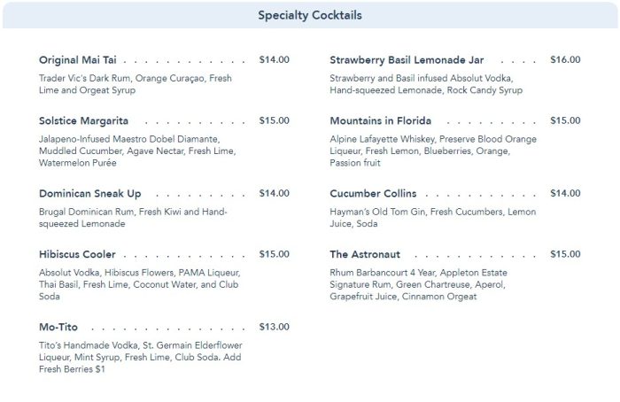The height and width of the screenshot is (402, 620).
Task: Click the Original Mai Tai $14.00 price
Action: click(274, 60)
